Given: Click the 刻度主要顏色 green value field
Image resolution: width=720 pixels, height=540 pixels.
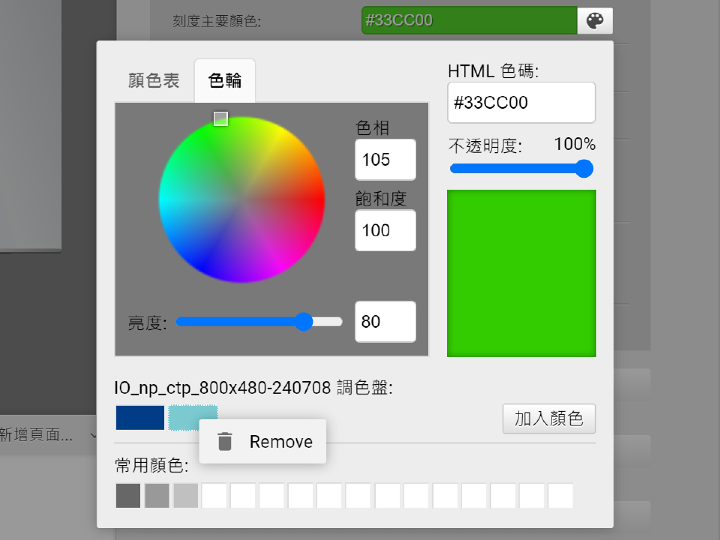Looking at the screenshot, I should (469, 20).
